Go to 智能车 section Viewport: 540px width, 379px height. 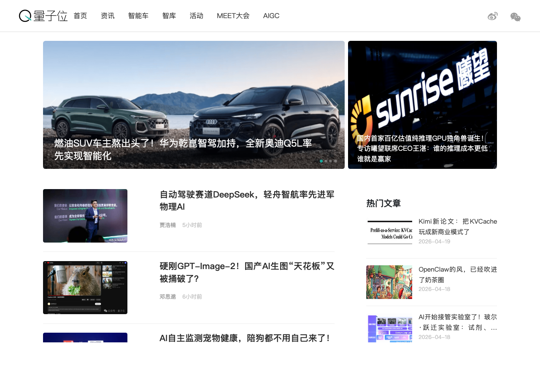tap(138, 16)
